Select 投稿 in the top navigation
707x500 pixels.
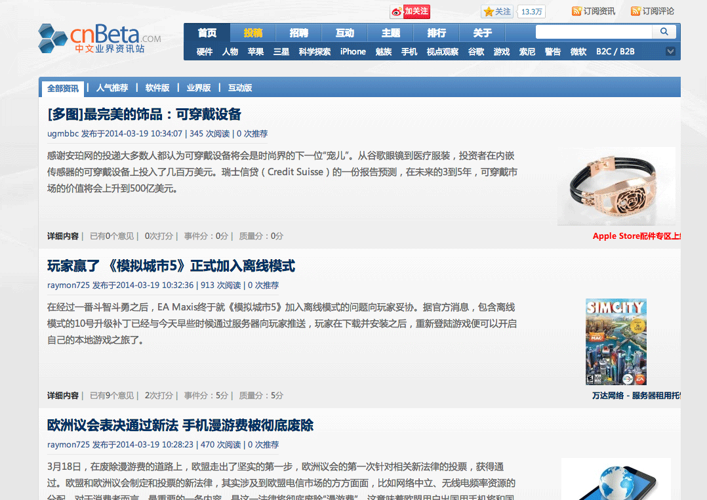point(254,33)
